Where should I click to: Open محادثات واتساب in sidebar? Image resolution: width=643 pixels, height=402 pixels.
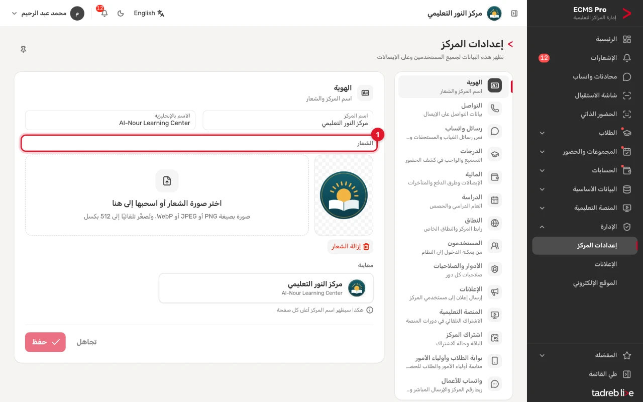(x=585, y=77)
